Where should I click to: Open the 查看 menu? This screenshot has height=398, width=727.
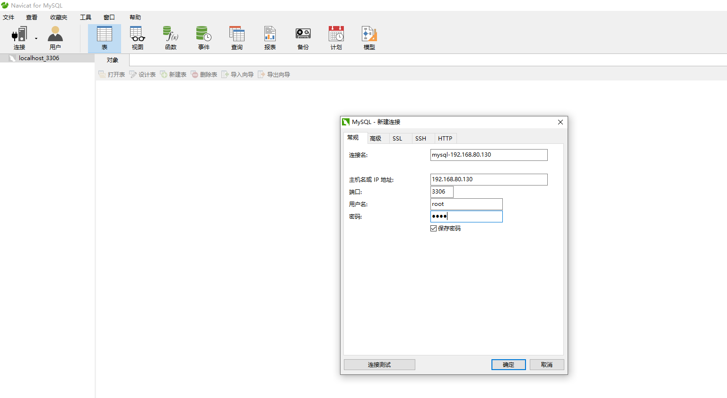click(x=32, y=18)
